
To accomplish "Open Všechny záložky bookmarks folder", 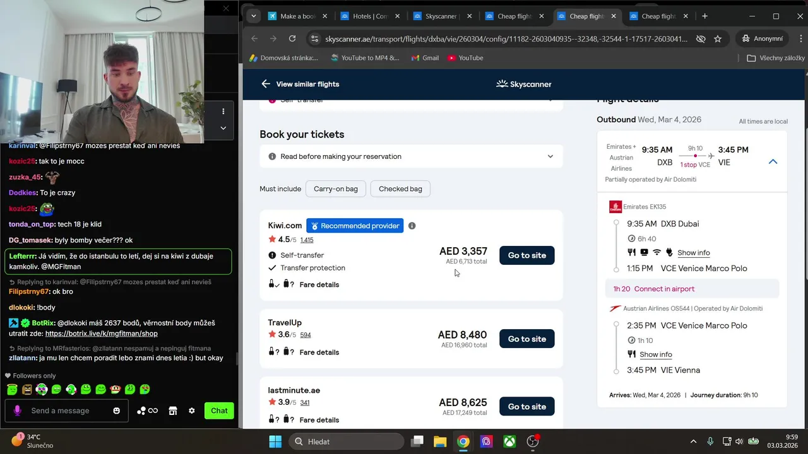I will point(776,58).
